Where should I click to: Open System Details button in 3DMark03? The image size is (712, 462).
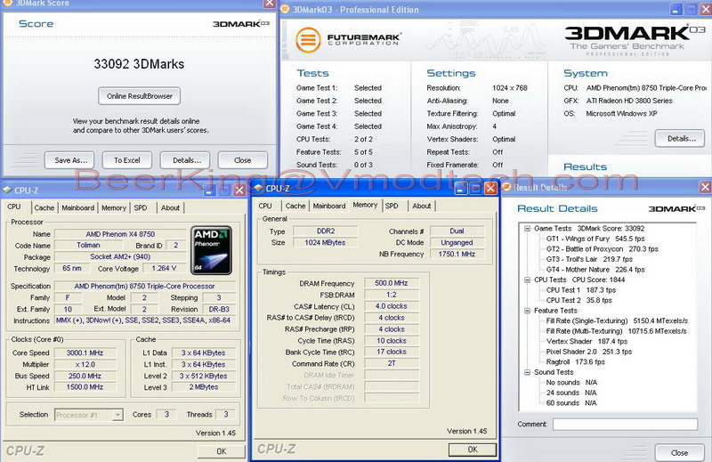click(x=680, y=139)
